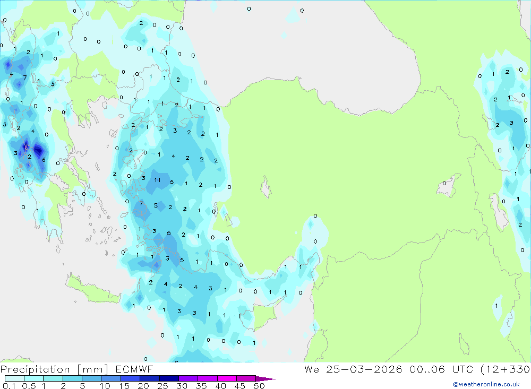Viewport: 531px width, 389px height.
Task: Click the '[mm]' unit label
Action: [x=92, y=369]
